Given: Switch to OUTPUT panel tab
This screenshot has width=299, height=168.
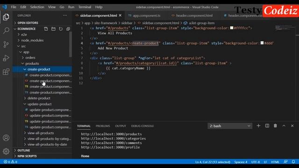Looking at the screenshot, I should pyautogui.click(x=121, y=126).
